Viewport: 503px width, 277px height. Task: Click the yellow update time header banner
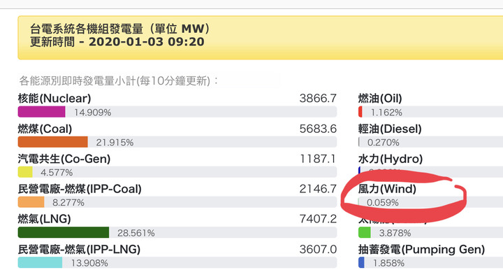coord(260,38)
